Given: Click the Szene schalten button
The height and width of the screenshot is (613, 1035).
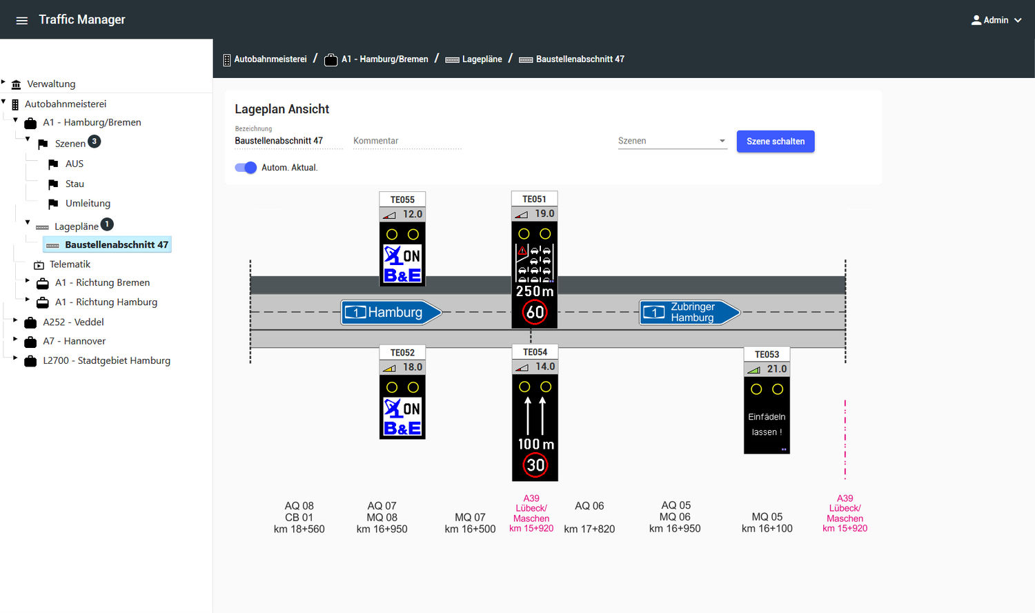Looking at the screenshot, I should [x=775, y=142].
